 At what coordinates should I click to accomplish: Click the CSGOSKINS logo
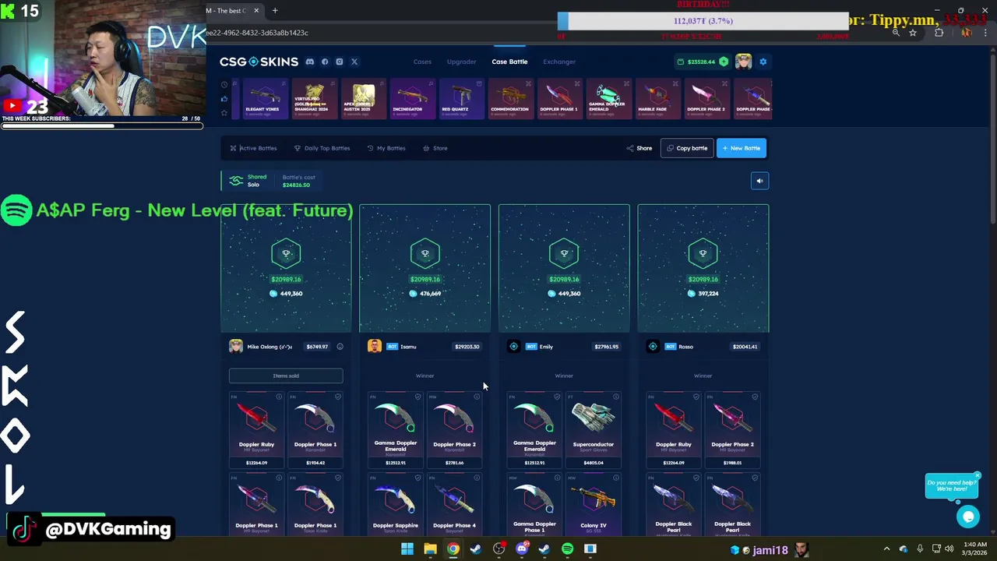click(x=259, y=62)
